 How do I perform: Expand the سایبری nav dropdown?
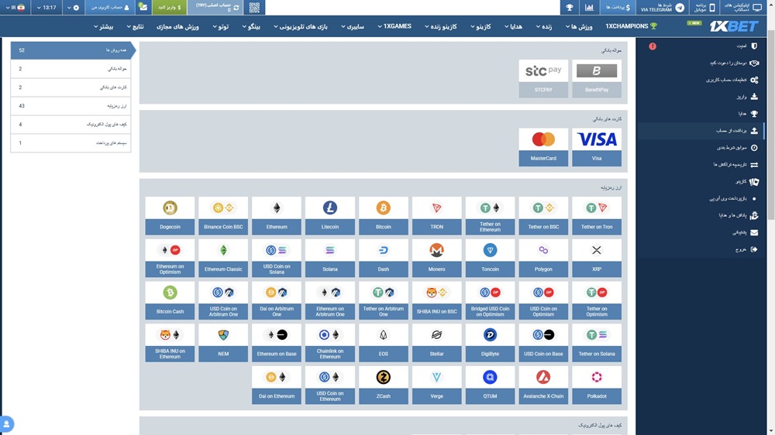click(353, 26)
